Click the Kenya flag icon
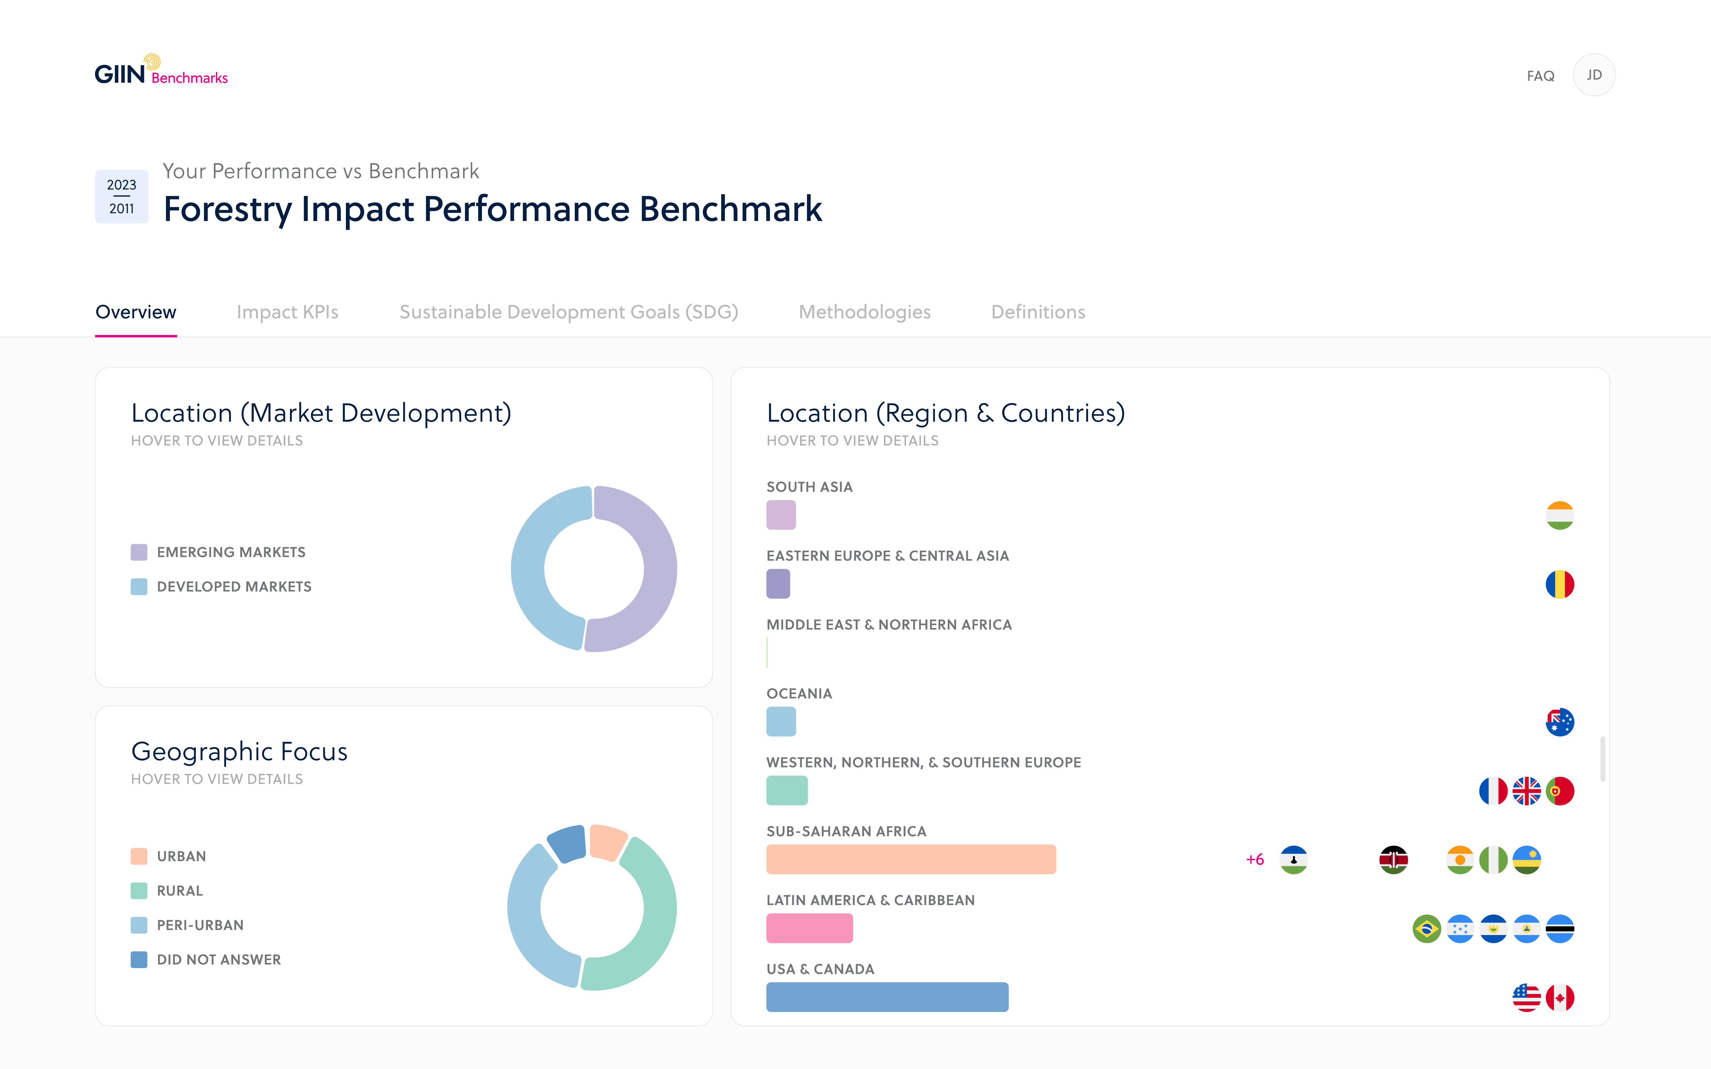Screen dimensions: 1711x1069 [1394, 860]
